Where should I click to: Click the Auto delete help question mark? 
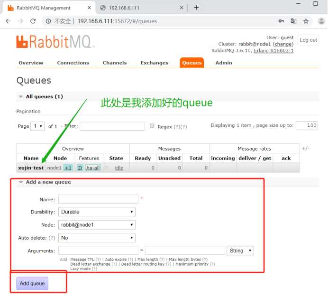point(52,238)
